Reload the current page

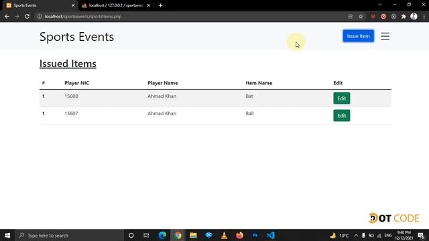point(27,16)
